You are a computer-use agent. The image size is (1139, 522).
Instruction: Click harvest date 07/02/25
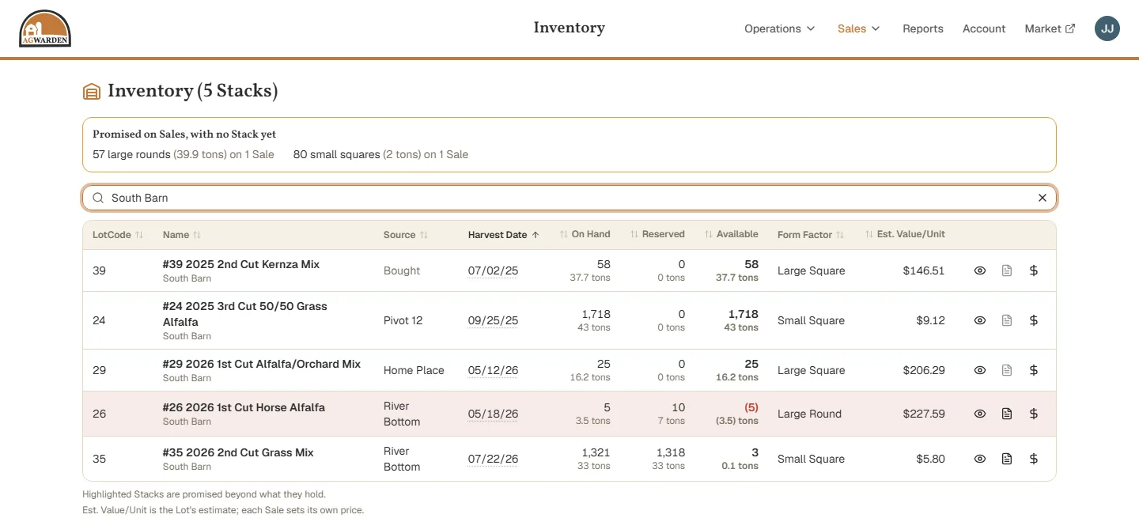tap(493, 270)
